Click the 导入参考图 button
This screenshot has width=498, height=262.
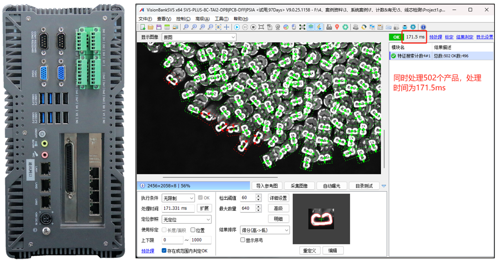[x=267, y=186]
